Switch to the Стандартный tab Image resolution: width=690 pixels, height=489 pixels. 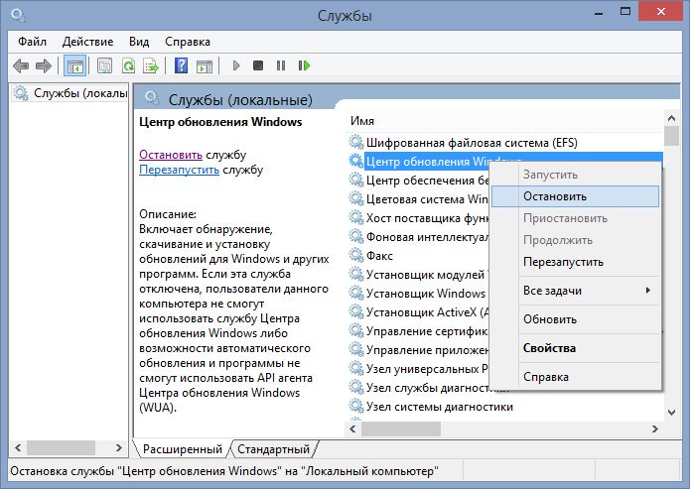click(275, 448)
